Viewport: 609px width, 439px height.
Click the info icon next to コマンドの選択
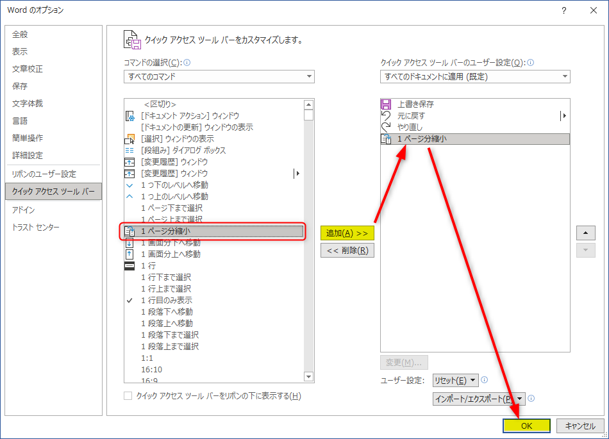(x=187, y=63)
